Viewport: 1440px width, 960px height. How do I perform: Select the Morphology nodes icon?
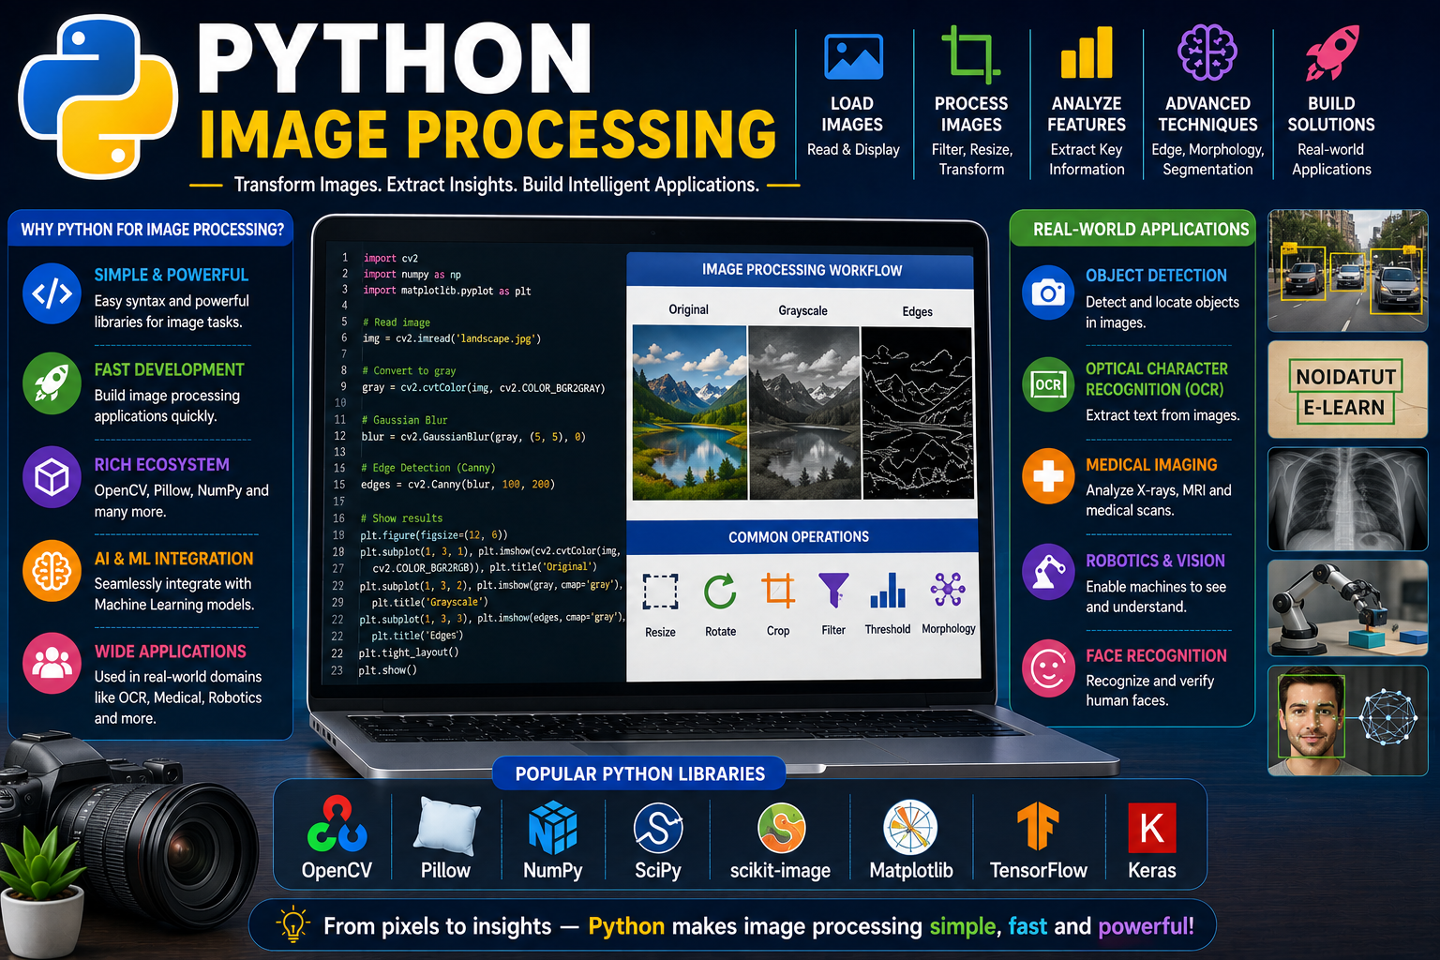(x=948, y=590)
